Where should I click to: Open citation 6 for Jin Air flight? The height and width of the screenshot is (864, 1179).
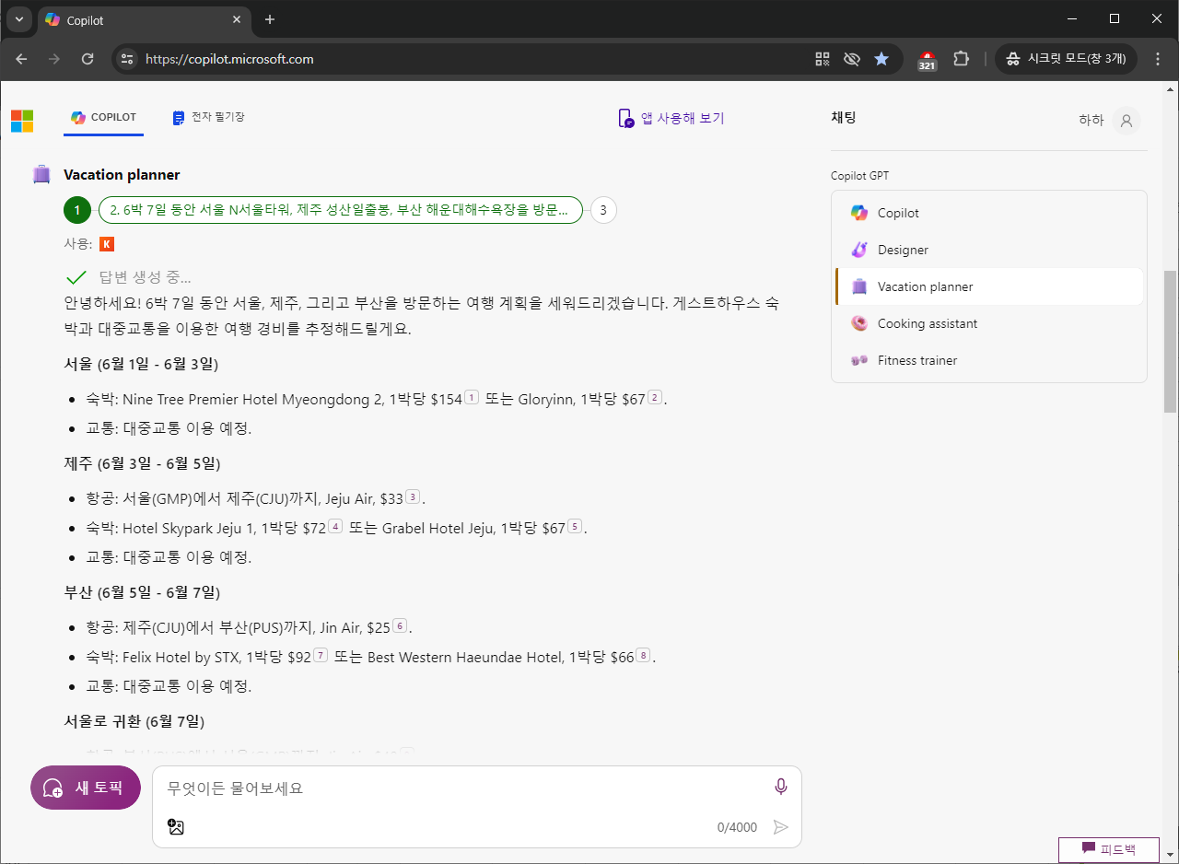(x=400, y=625)
